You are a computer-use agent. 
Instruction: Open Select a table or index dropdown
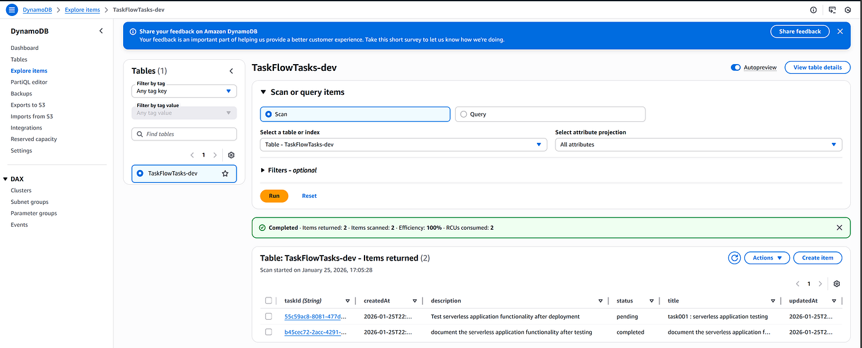point(403,144)
